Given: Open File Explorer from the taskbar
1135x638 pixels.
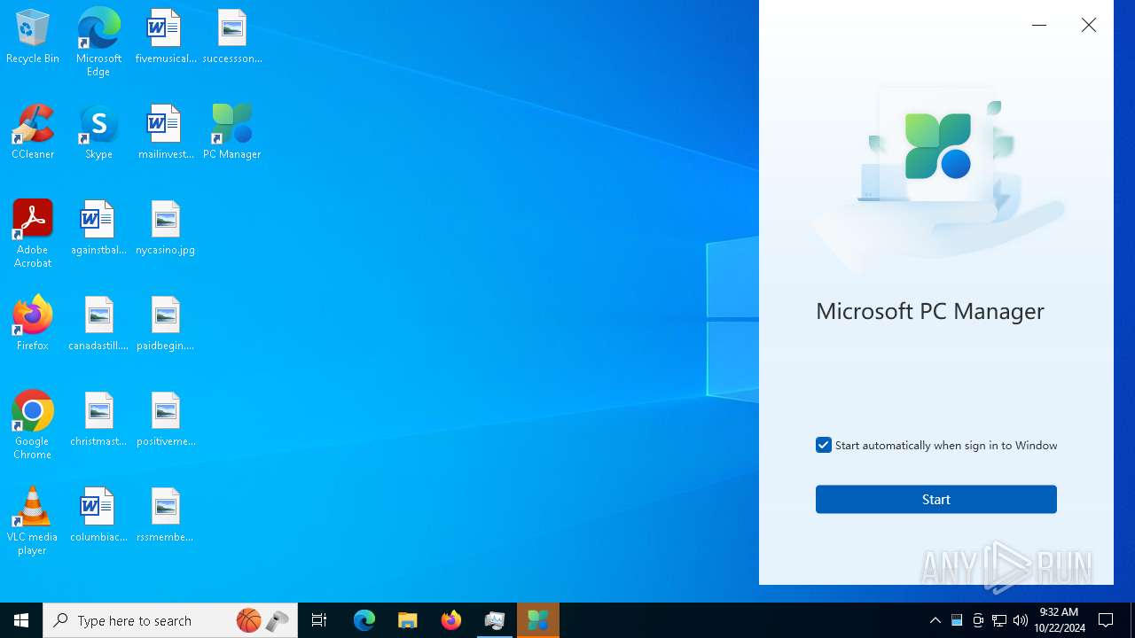Looking at the screenshot, I should pyautogui.click(x=408, y=620).
